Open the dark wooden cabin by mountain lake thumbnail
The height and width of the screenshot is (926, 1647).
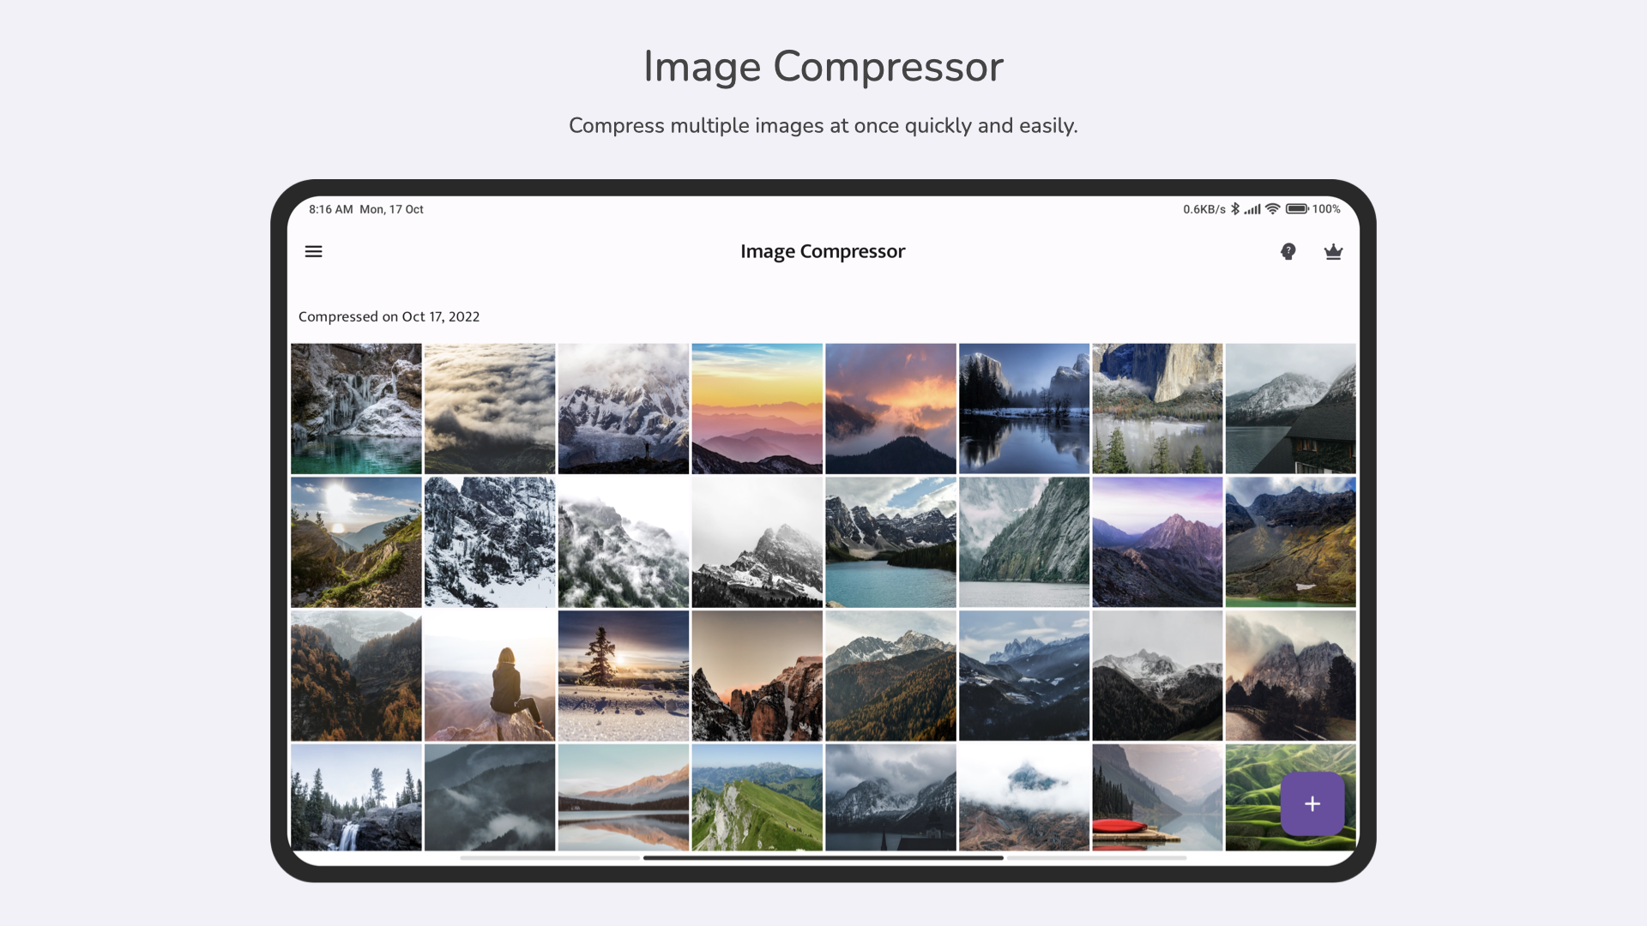pyautogui.click(x=1291, y=408)
